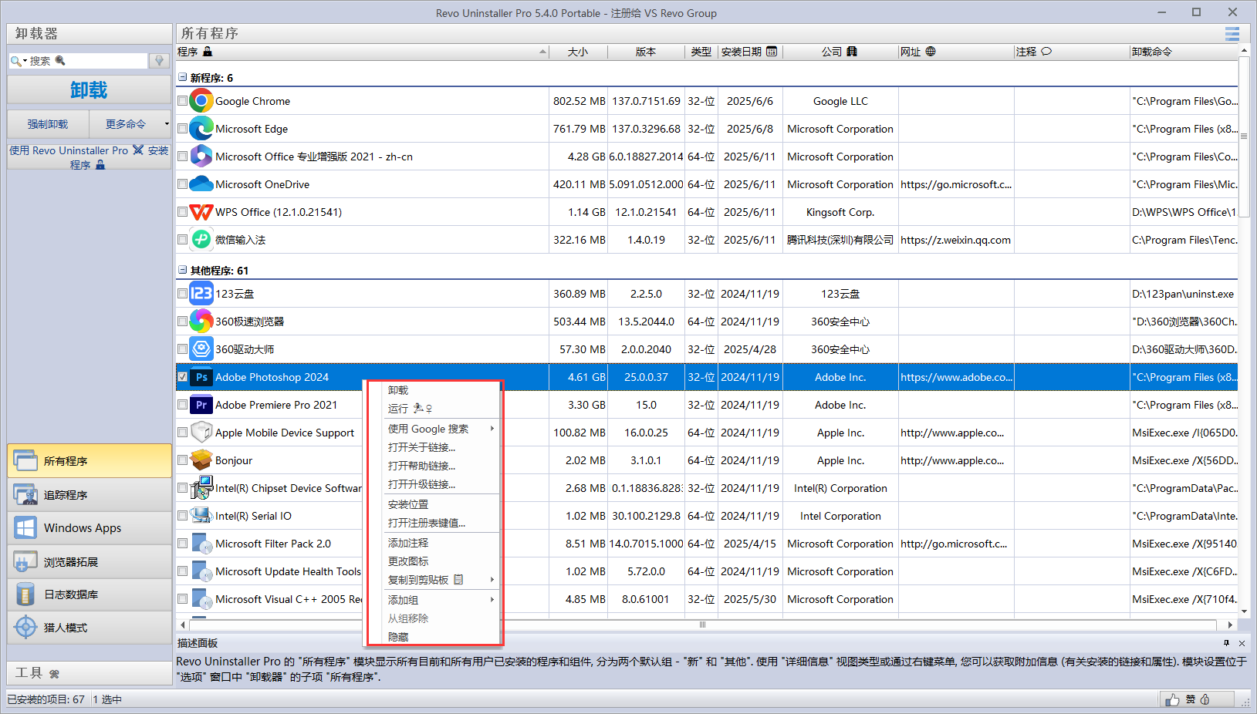Screen dimensions: 1257x714
Task: Open 追踪程序 in the sidebar
Action: (90, 495)
